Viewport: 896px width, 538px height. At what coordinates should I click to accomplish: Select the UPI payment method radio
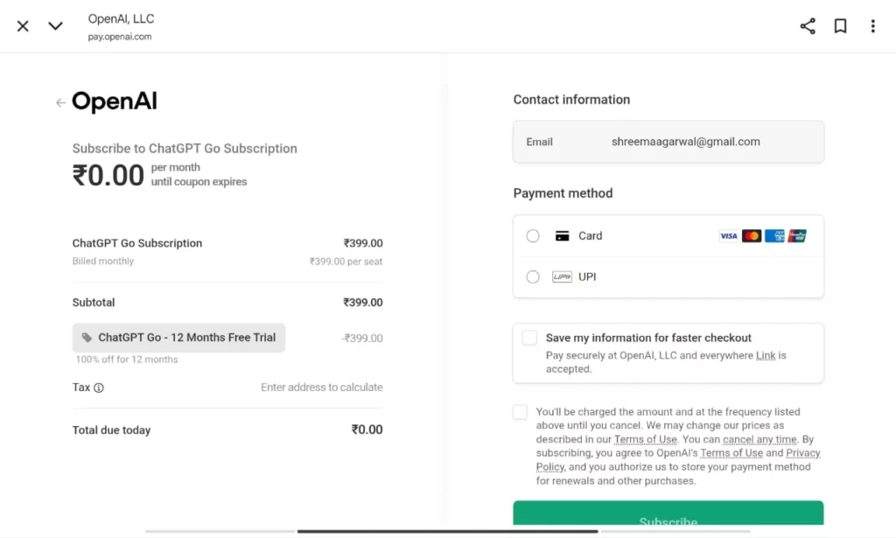pyautogui.click(x=533, y=276)
